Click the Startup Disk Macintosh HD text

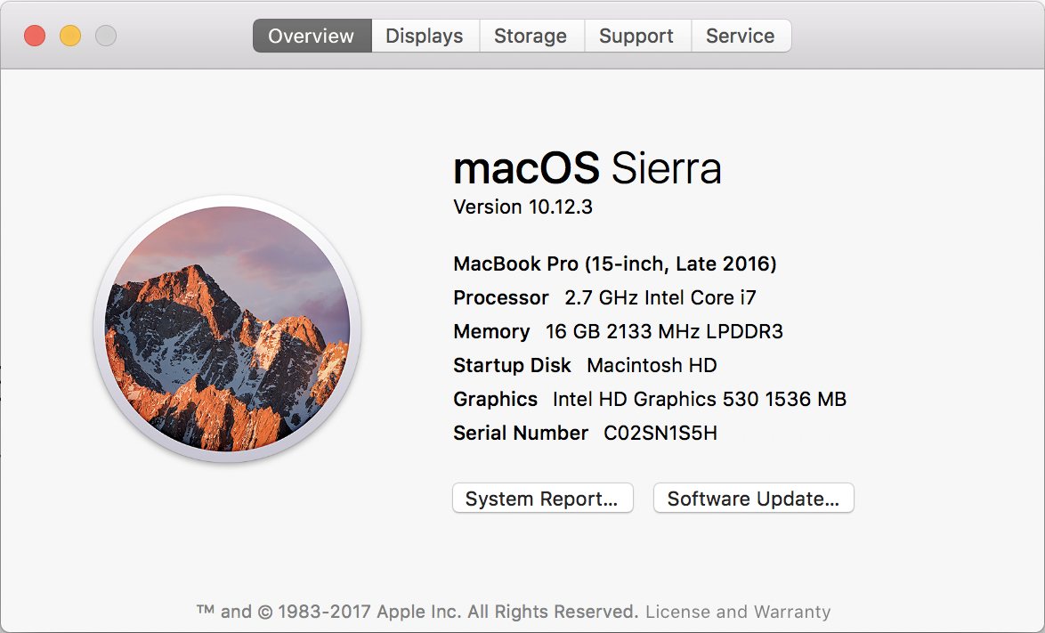click(583, 365)
